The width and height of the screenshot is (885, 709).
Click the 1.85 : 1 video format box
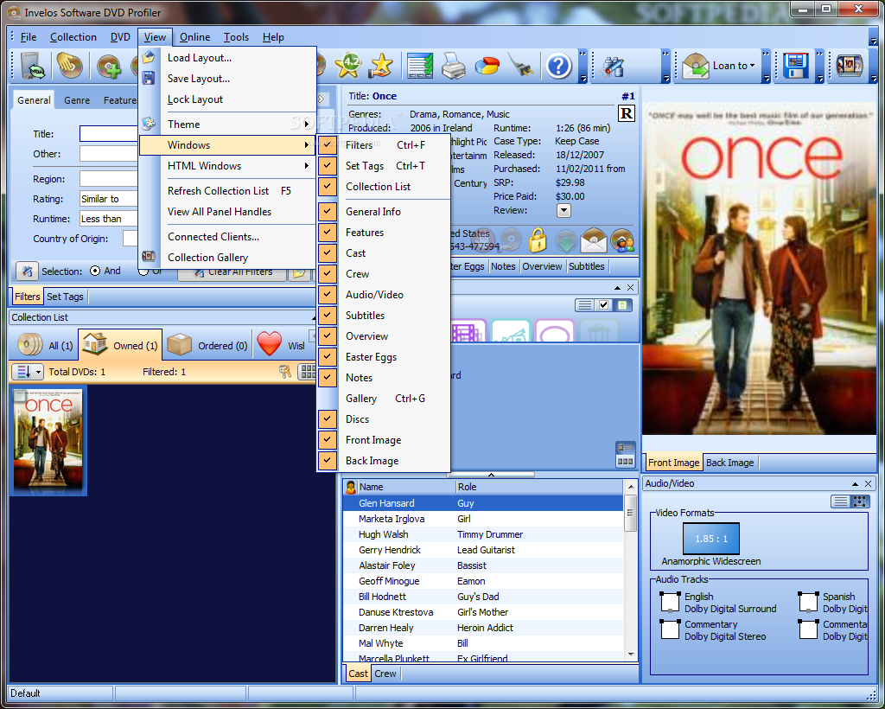tap(711, 539)
